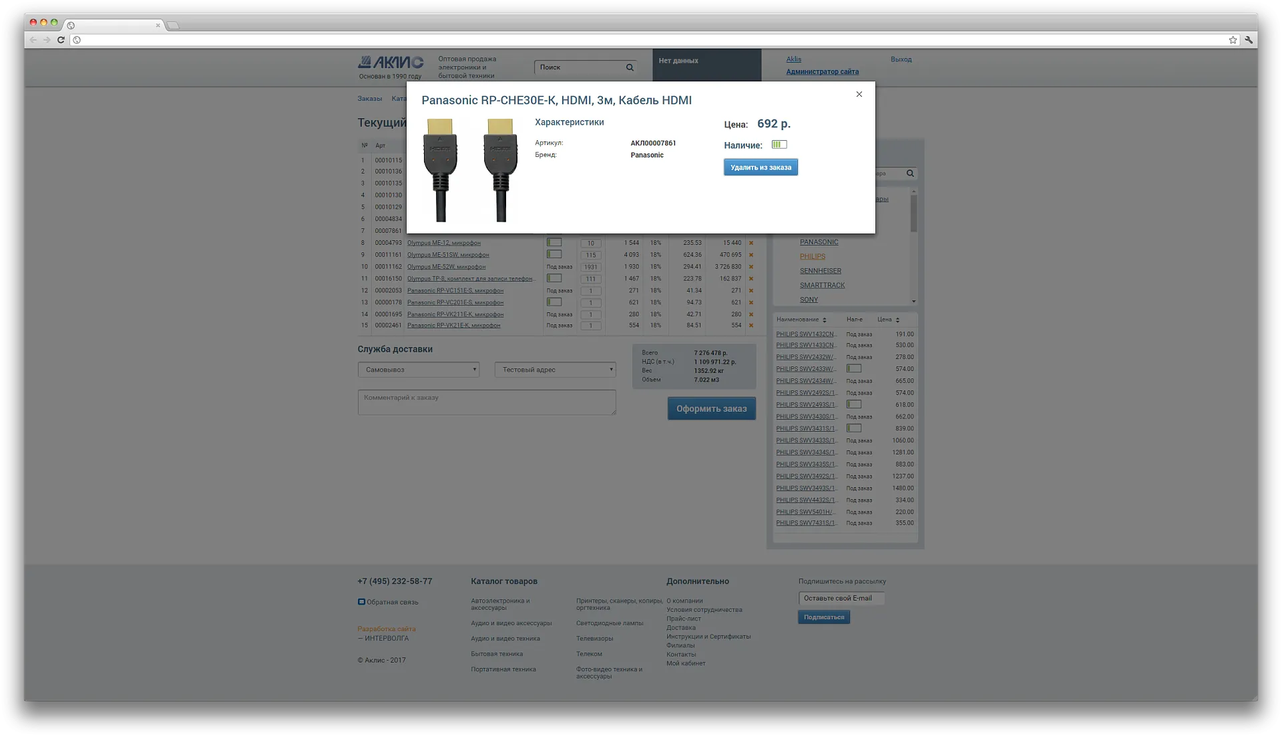
Task: Click 'Оформить заказ' button
Action: point(712,409)
